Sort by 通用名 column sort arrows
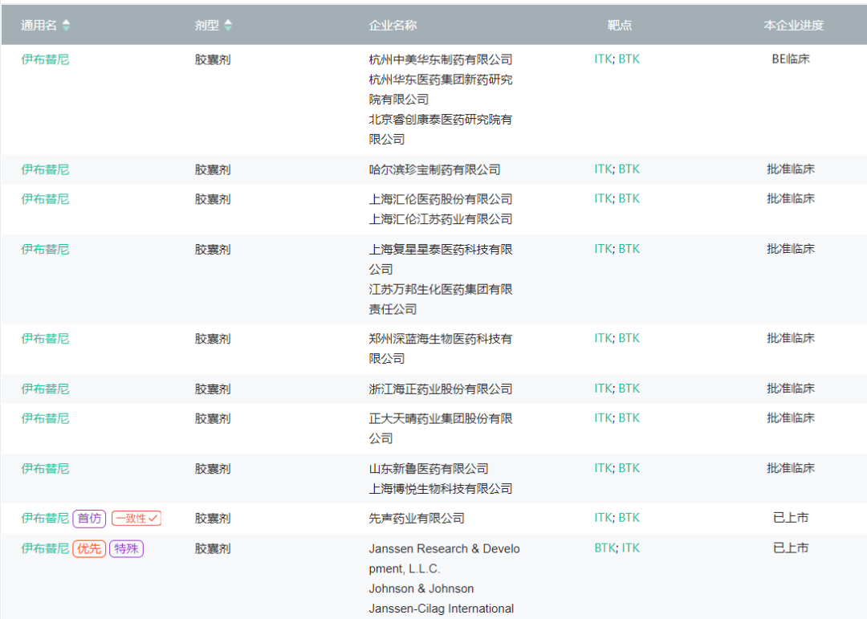The height and width of the screenshot is (619, 867). point(66,26)
